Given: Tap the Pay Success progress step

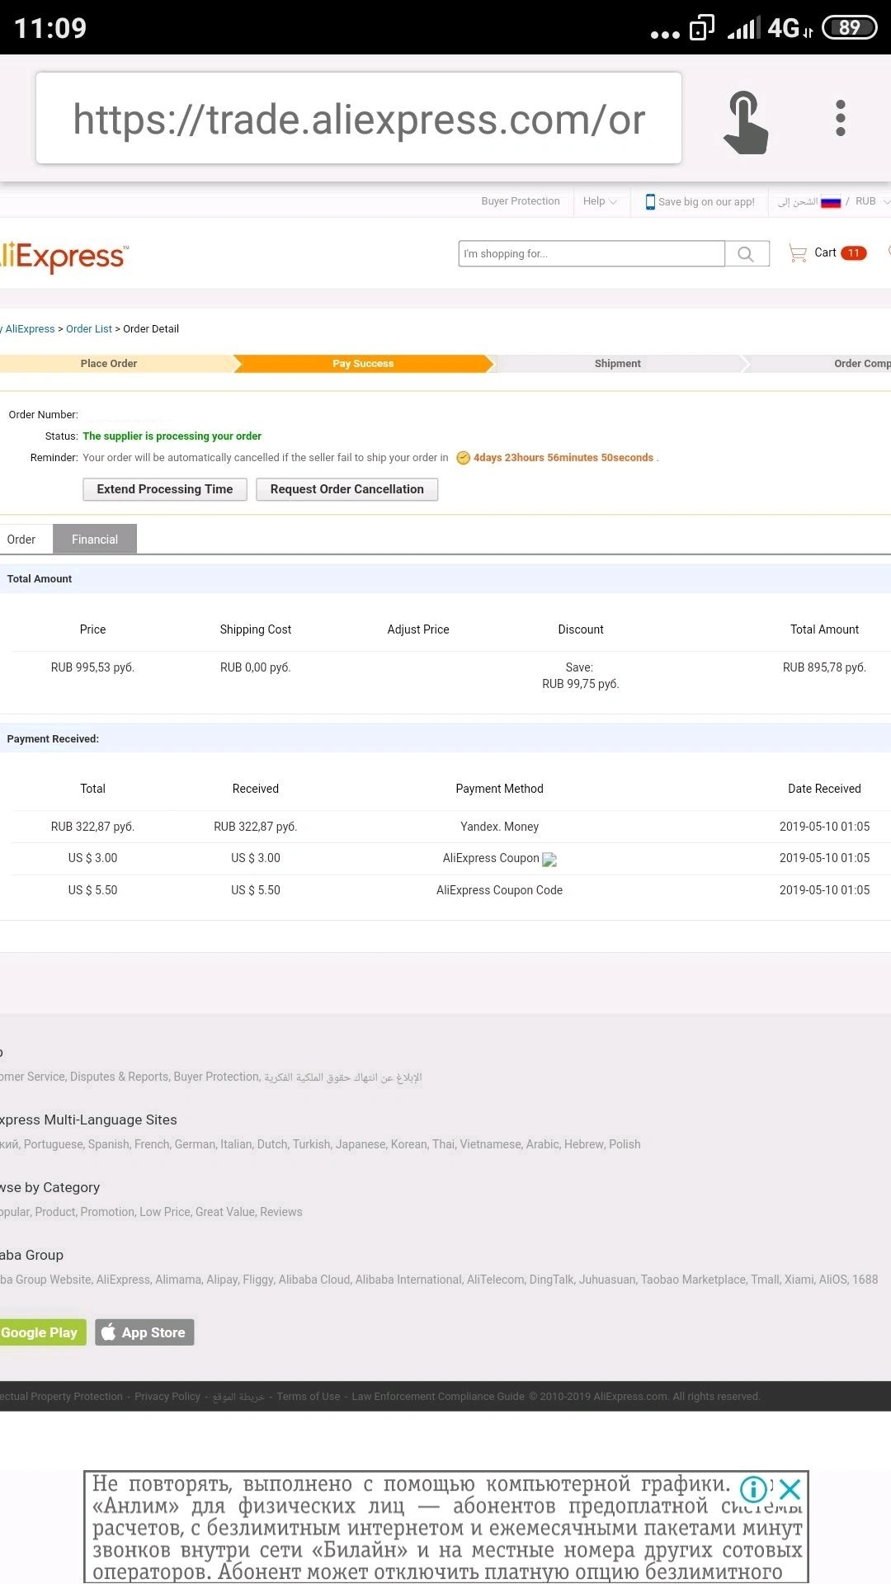Looking at the screenshot, I should click(363, 364).
